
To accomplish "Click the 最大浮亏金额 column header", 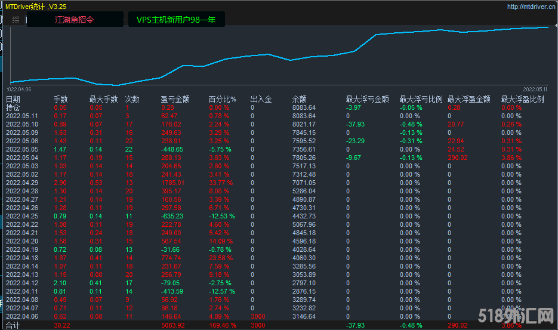I will [x=368, y=100].
